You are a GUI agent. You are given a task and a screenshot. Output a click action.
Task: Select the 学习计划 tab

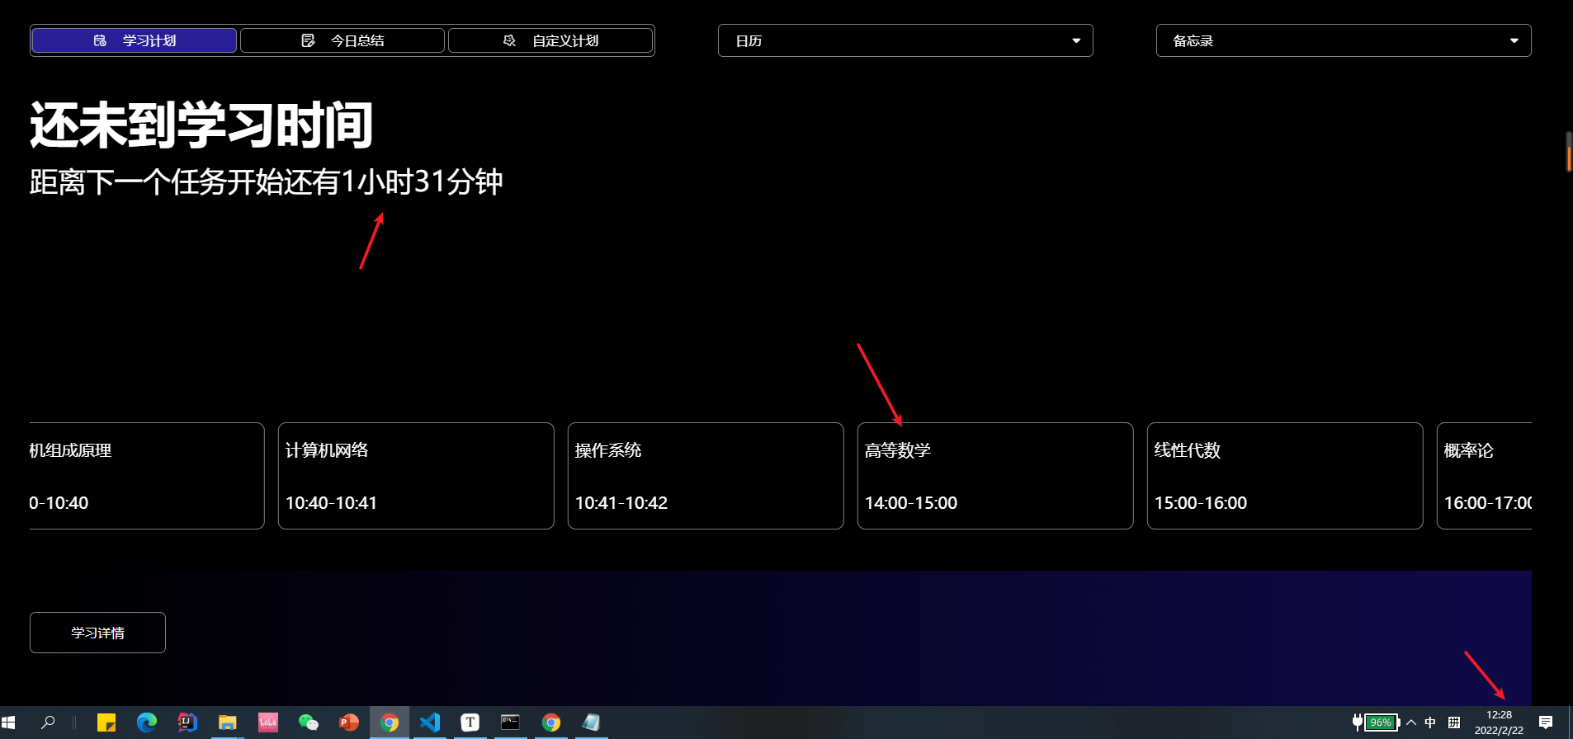[x=135, y=40]
